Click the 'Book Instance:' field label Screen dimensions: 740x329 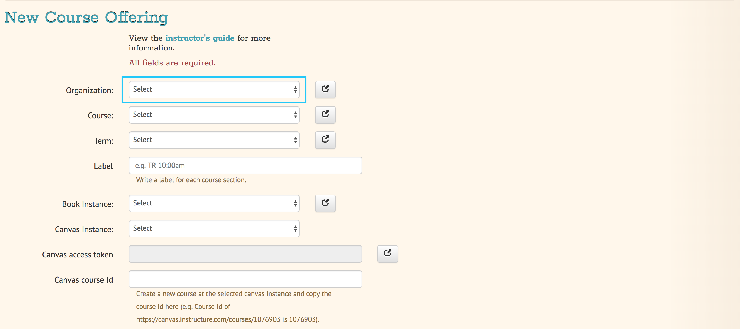[x=88, y=204]
